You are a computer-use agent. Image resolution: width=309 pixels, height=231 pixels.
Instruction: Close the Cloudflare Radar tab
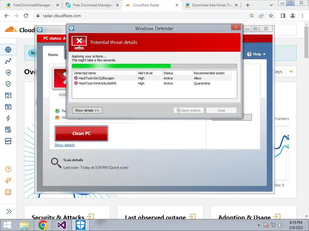tap(177, 5)
